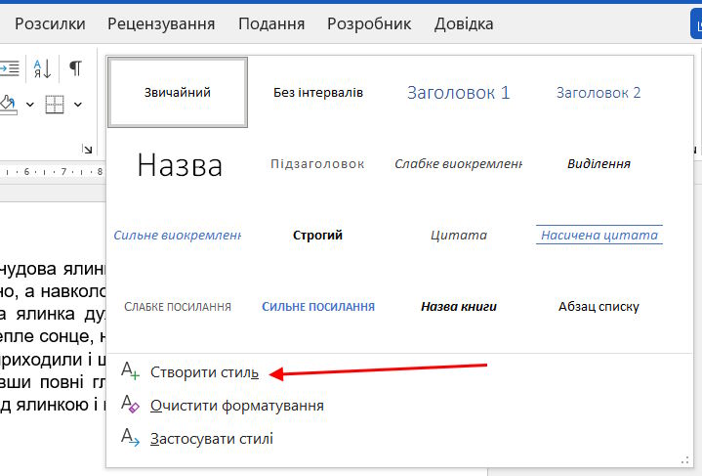Apply the Заголовок 1 style
Screen dimensions: 702x476
(x=459, y=92)
